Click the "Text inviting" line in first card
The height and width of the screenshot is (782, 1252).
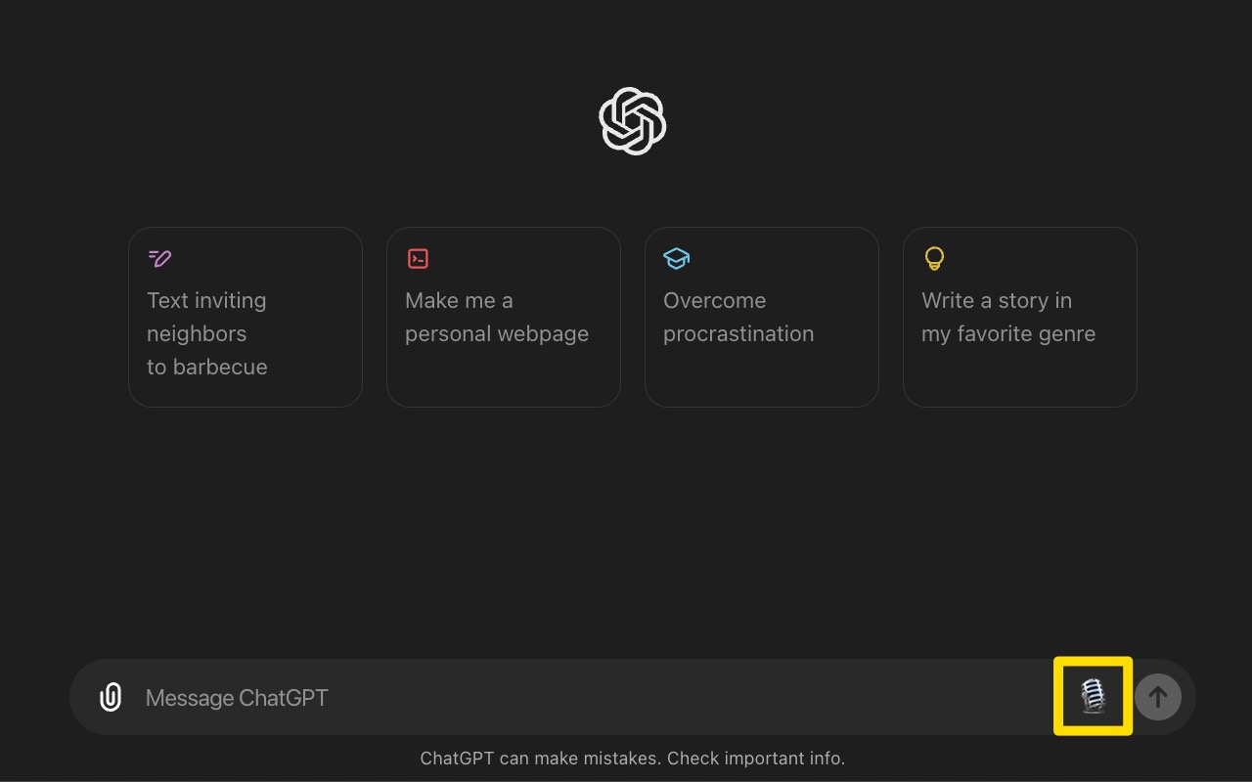(x=206, y=301)
